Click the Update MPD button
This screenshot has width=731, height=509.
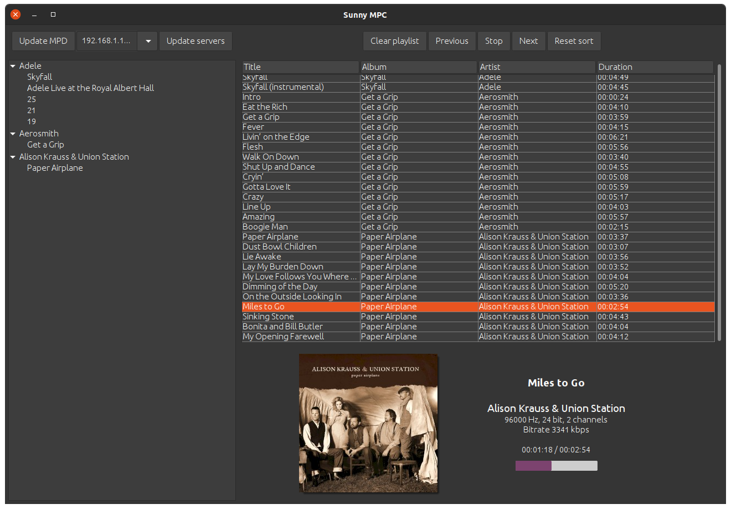43,41
